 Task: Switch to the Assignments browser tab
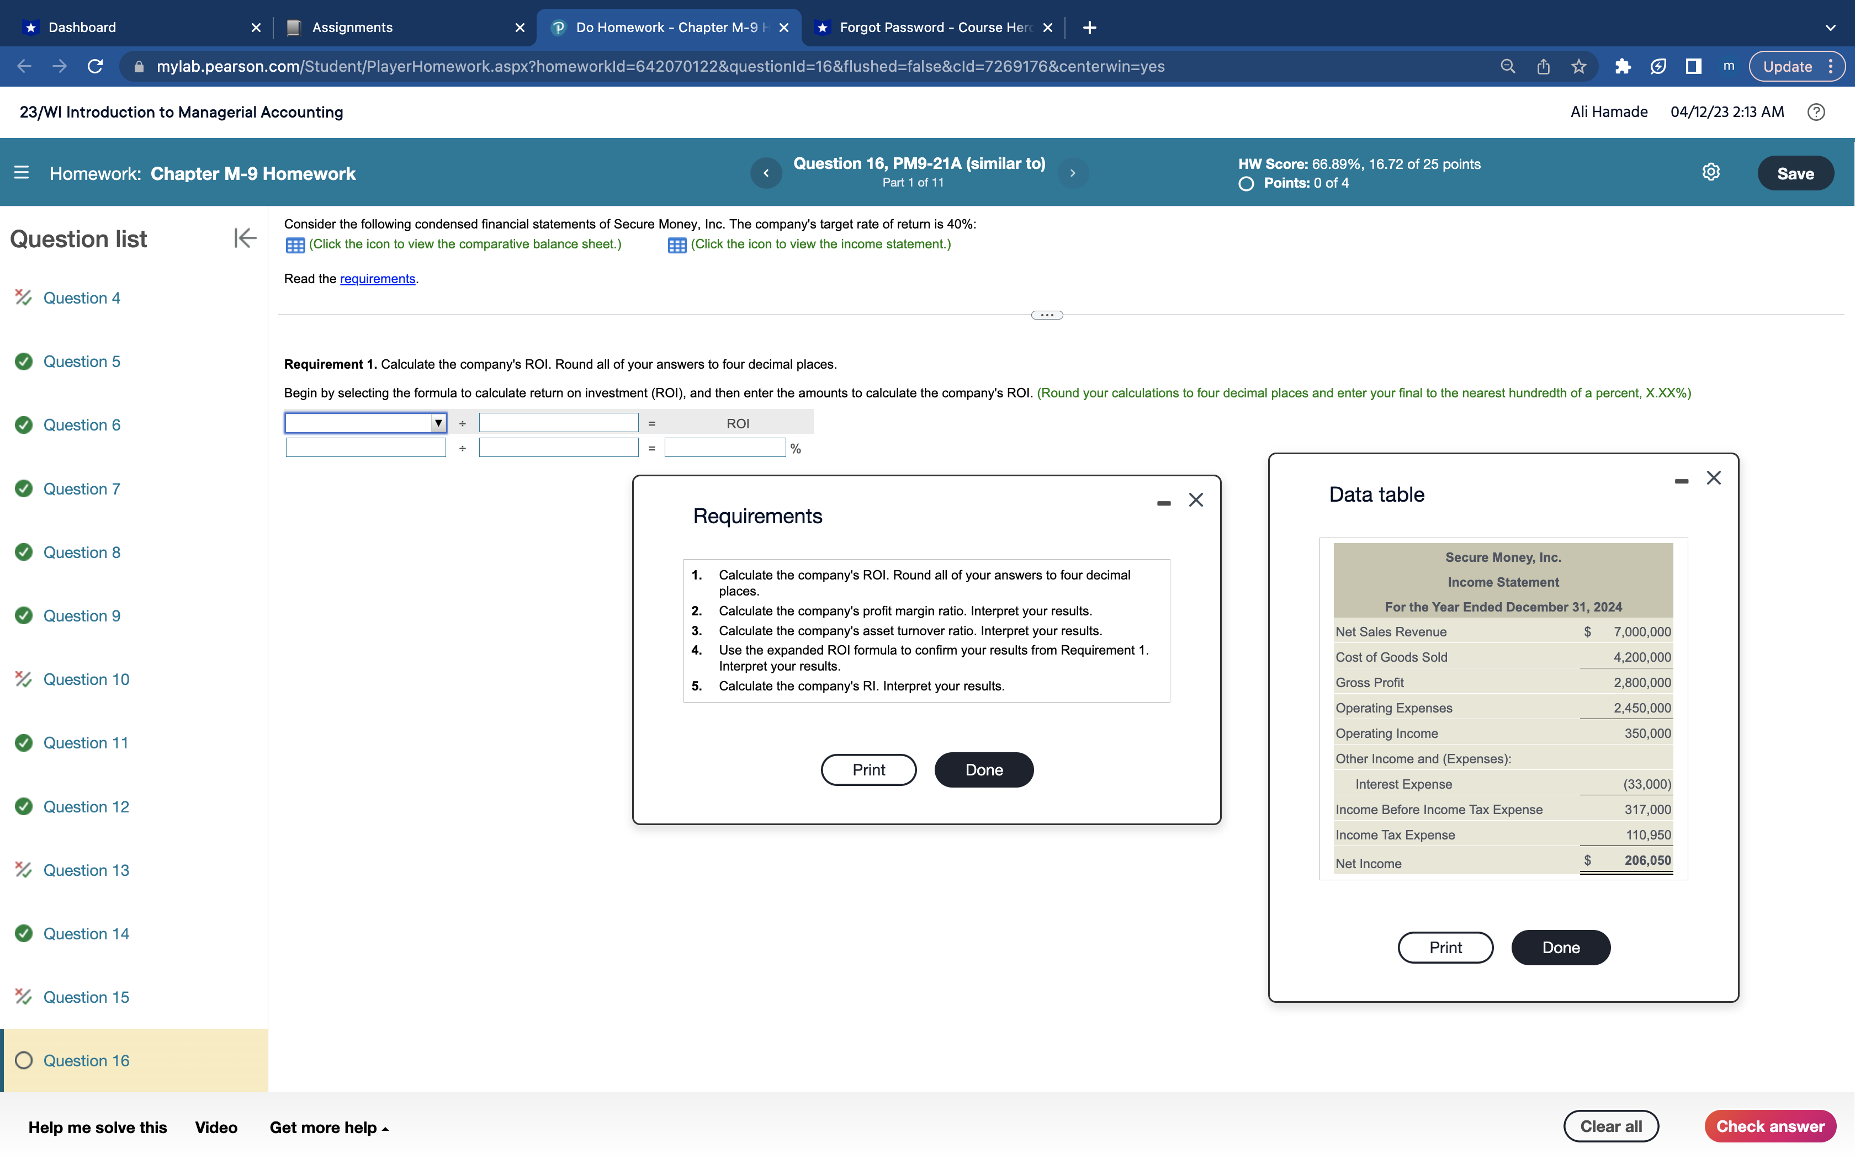click(352, 28)
